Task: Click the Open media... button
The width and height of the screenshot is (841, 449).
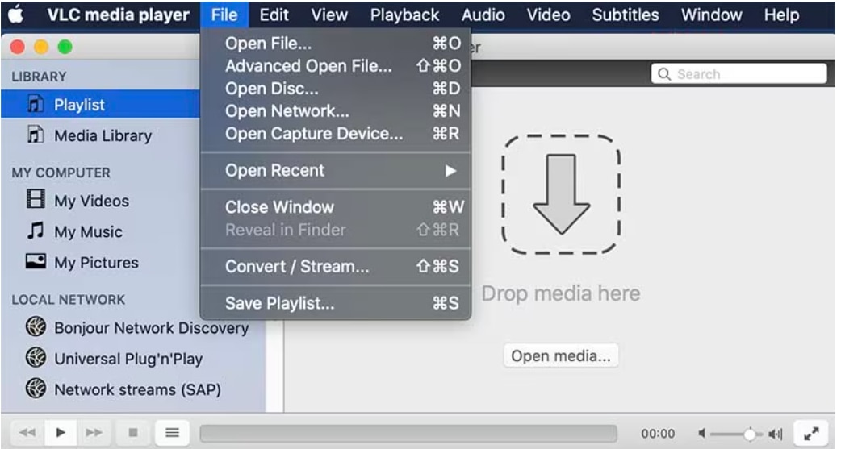Action: tap(560, 355)
